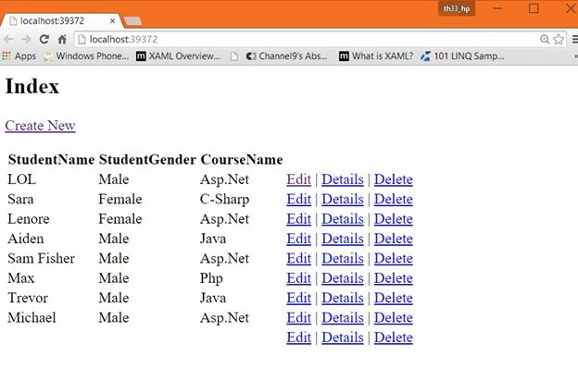The image size is (578, 368).
Task: Go to the home page icon
Action: coord(62,39)
